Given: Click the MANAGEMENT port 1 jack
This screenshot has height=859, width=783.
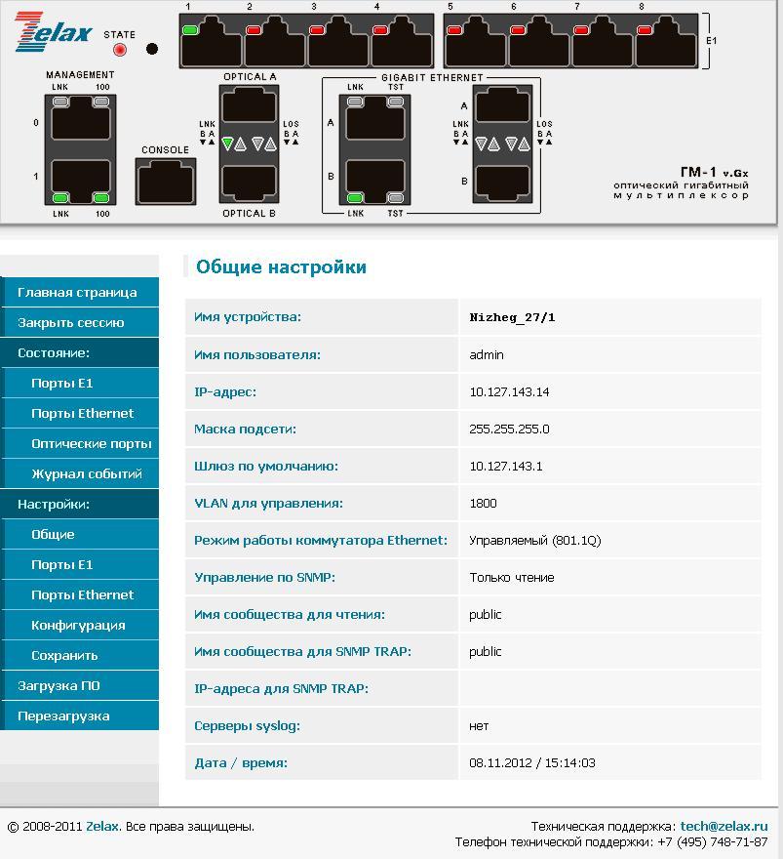Looking at the screenshot, I should (80, 182).
